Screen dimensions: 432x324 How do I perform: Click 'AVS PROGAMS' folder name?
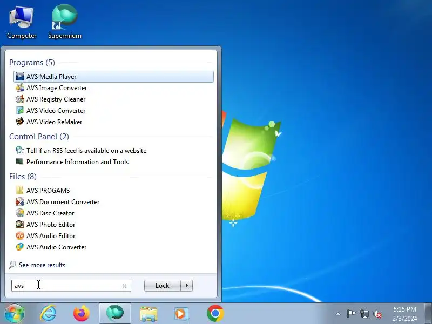48,191
